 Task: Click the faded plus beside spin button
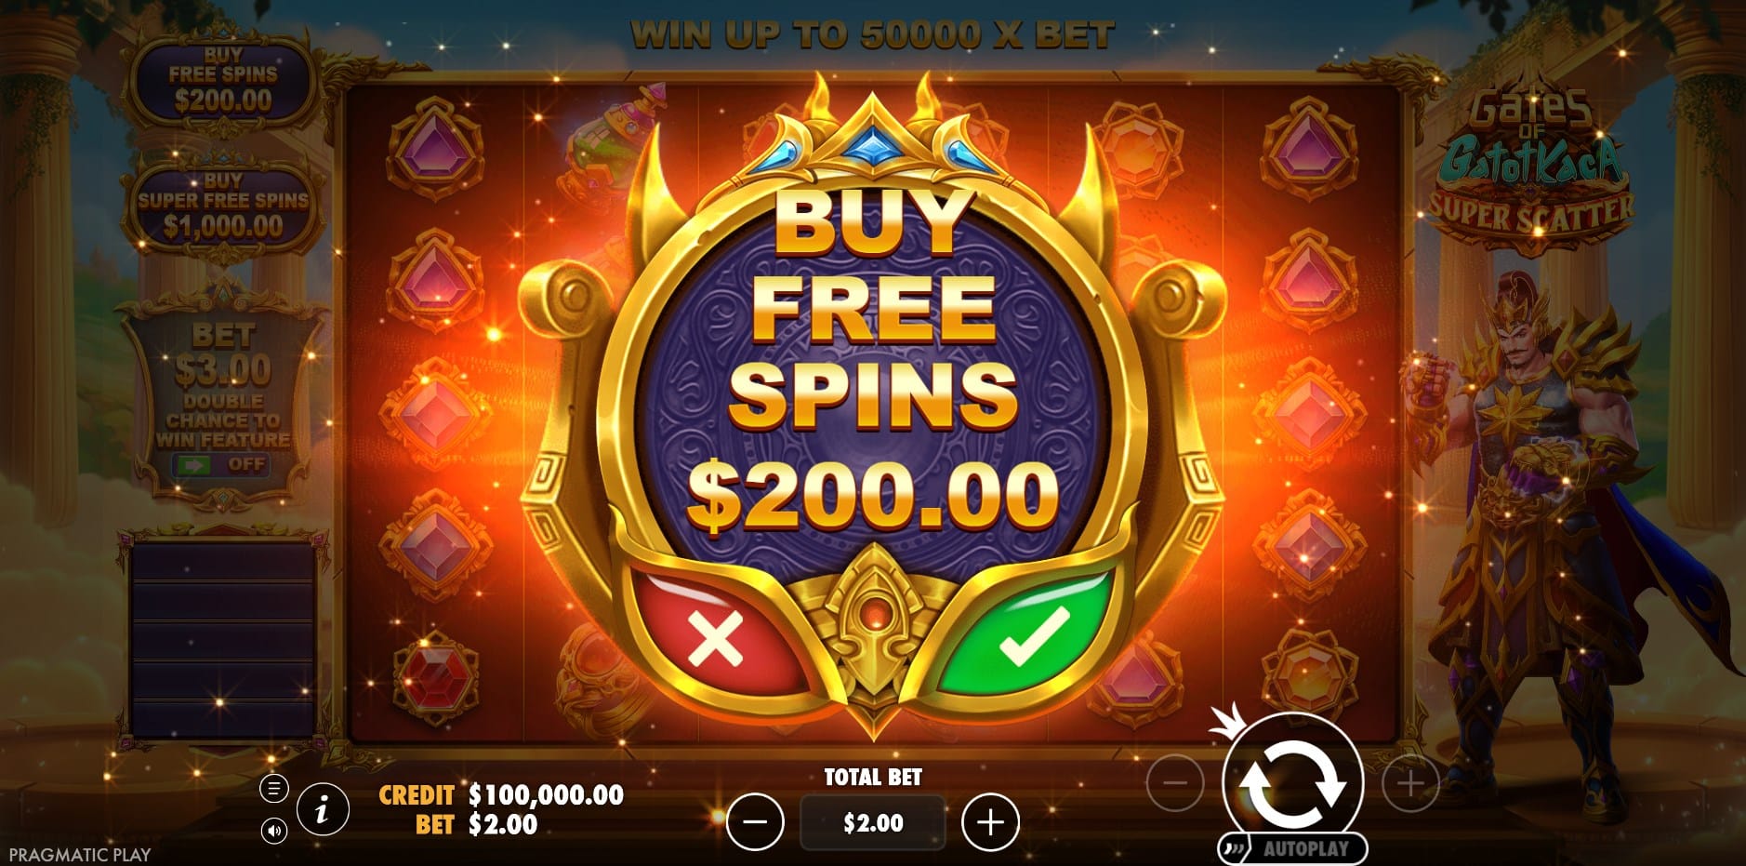1410,783
